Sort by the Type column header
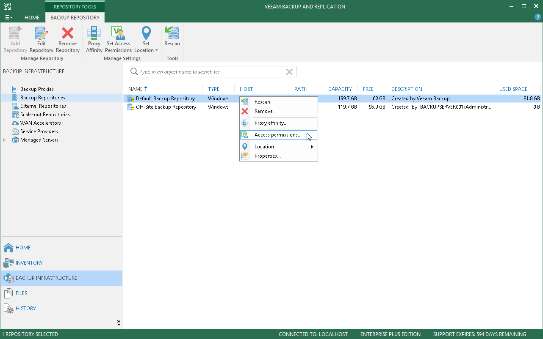 (x=214, y=89)
